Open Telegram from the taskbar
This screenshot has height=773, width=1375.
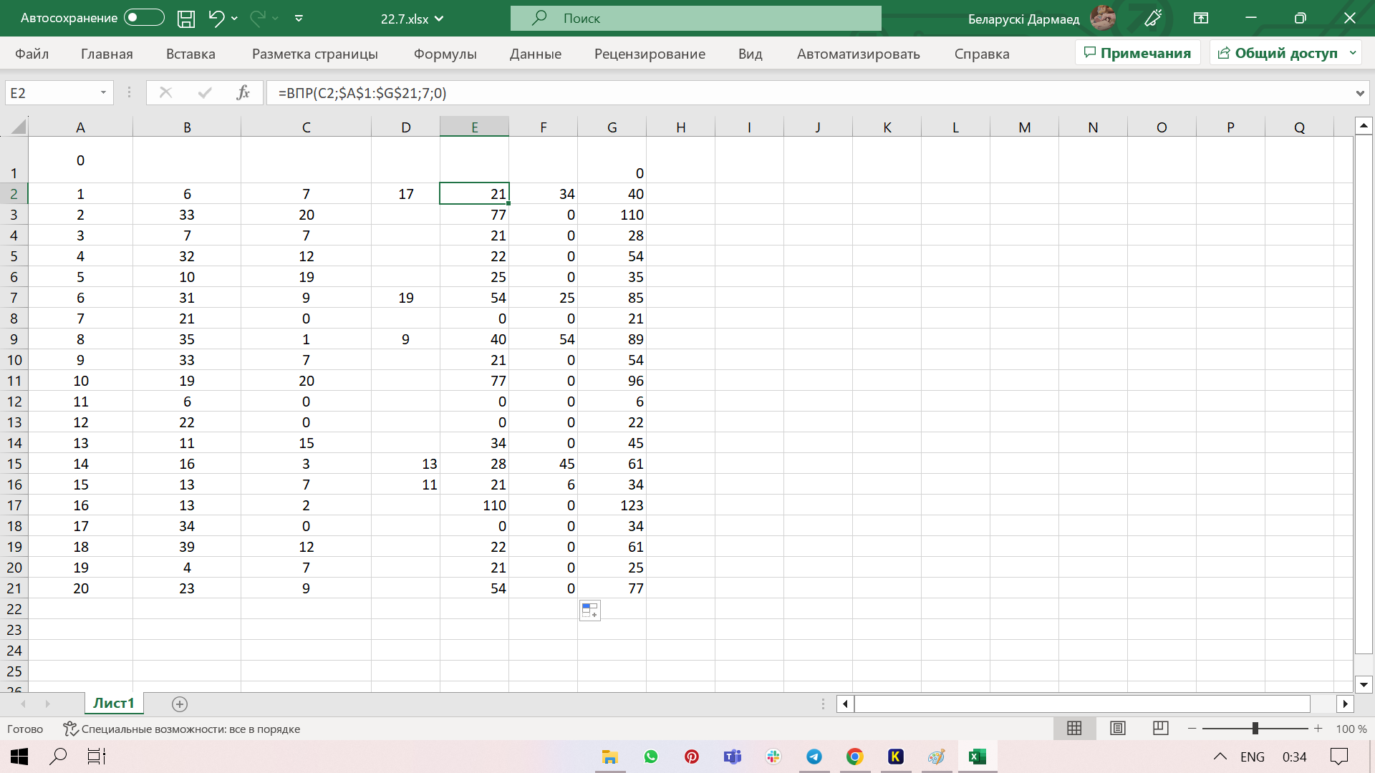pyautogui.click(x=814, y=757)
